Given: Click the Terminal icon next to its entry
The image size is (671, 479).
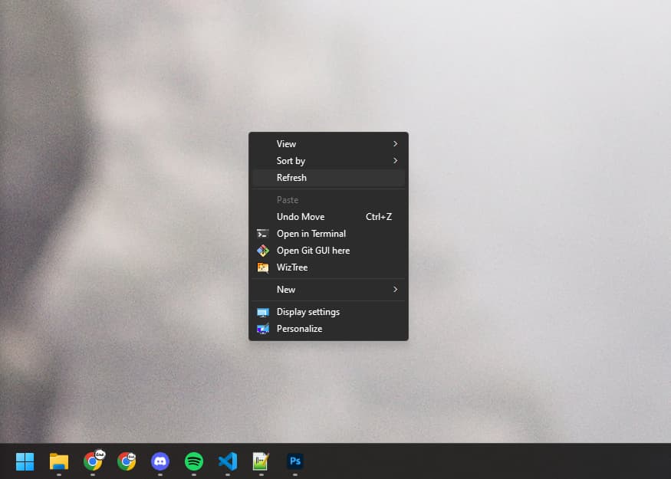Looking at the screenshot, I should click(262, 233).
